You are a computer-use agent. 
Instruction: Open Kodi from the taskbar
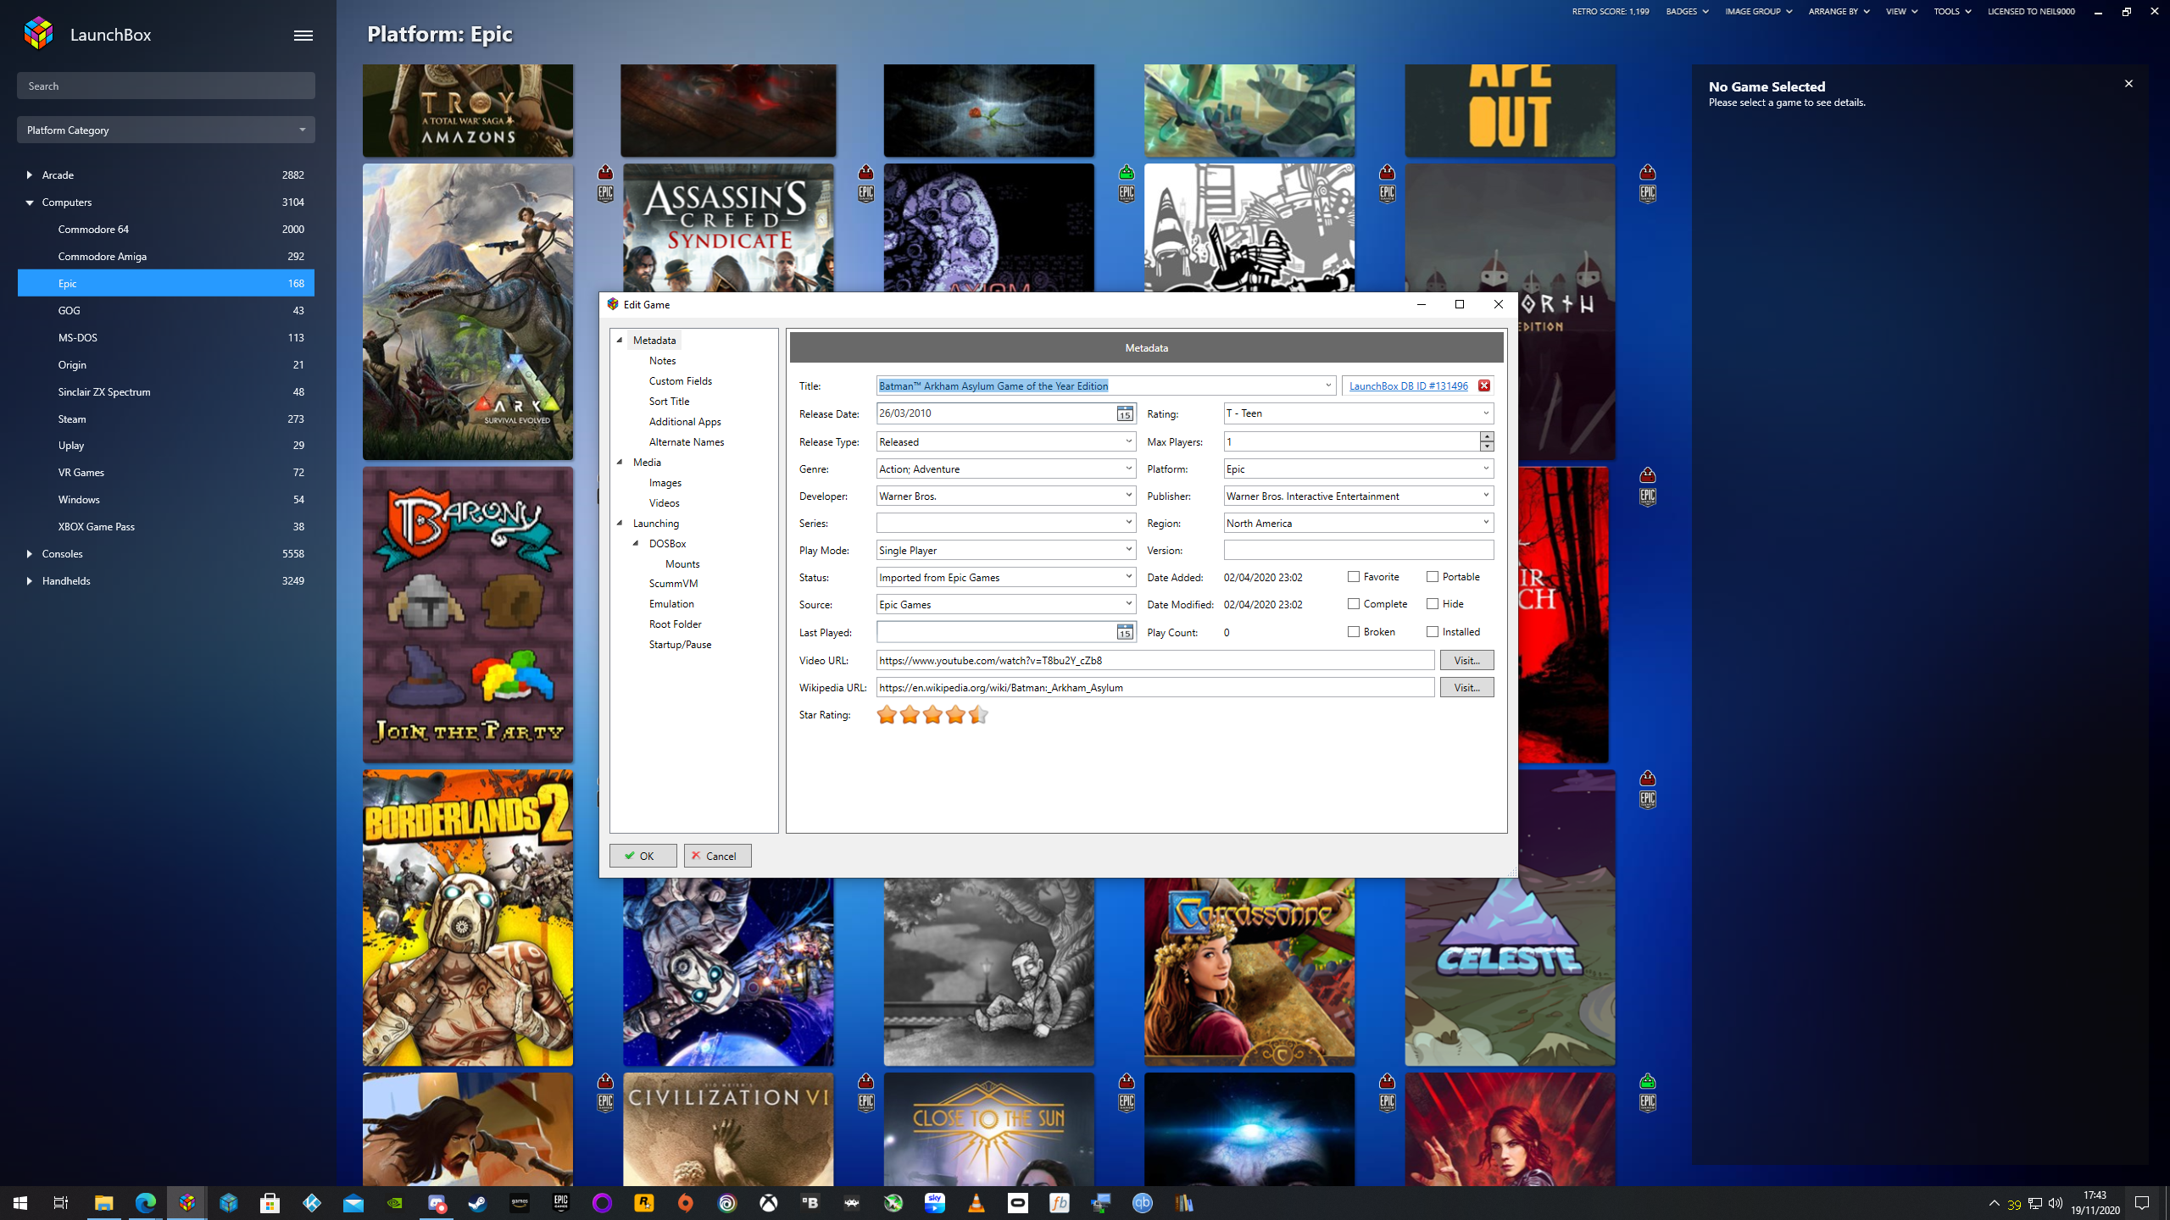(312, 1203)
